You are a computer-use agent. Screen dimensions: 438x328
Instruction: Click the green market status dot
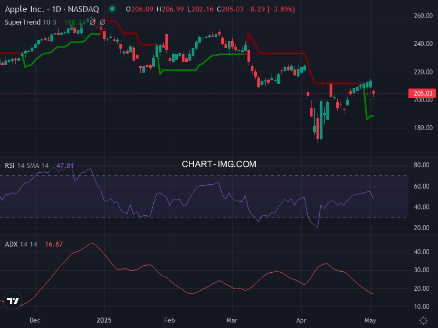tap(112, 9)
